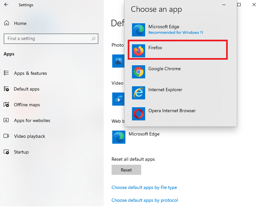Click the search magnifier in Find a setting
The height and width of the screenshot is (207, 261).
93,39
